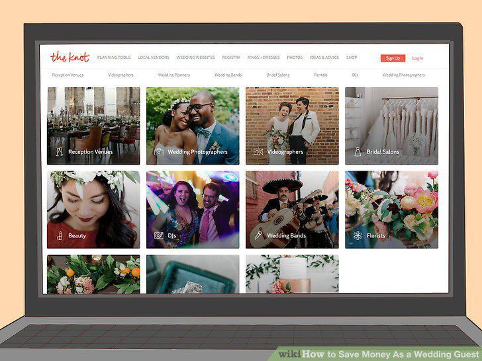Click the microphone icon on Wedding Bands card
This screenshot has width=482, height=361.
(258, 235)
